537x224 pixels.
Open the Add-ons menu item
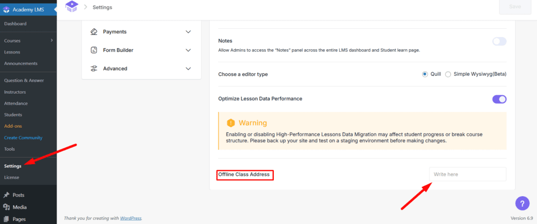[x=13, y=126]
